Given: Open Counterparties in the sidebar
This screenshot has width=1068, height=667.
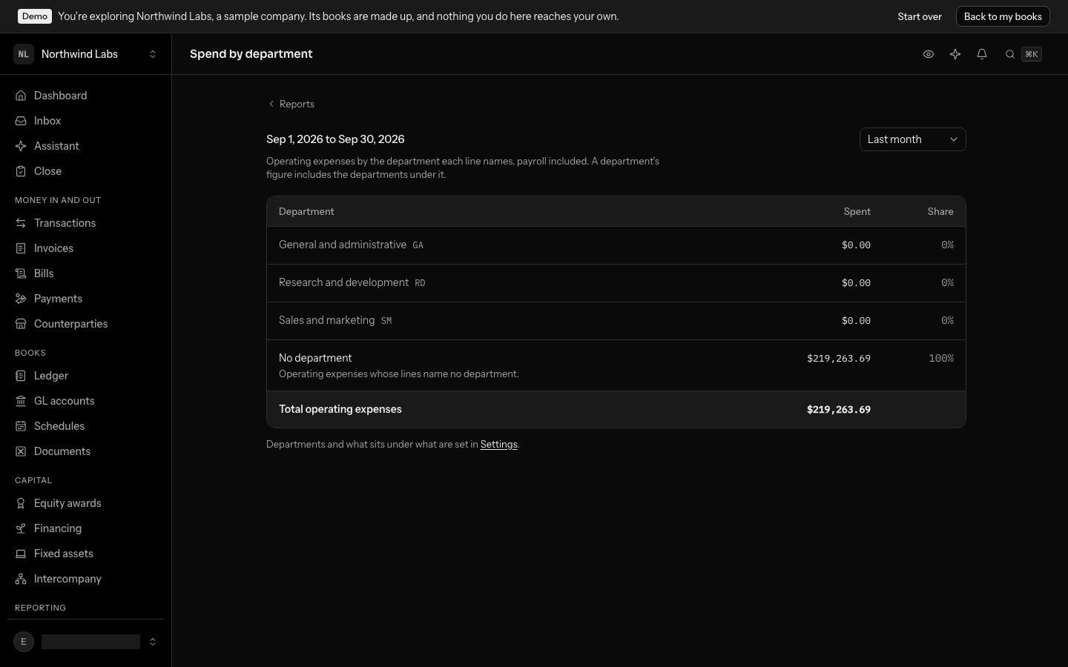Looking at the screenshot, I should [x=85, y=324].
